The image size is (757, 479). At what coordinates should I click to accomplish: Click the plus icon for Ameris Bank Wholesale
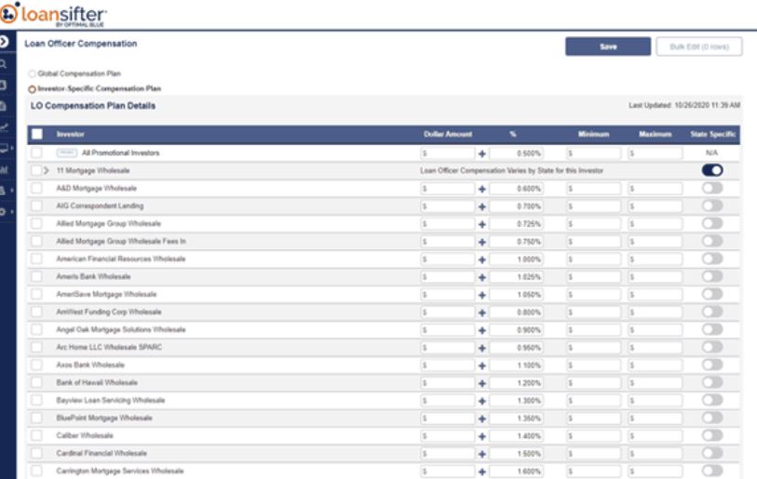pos(481,277)
